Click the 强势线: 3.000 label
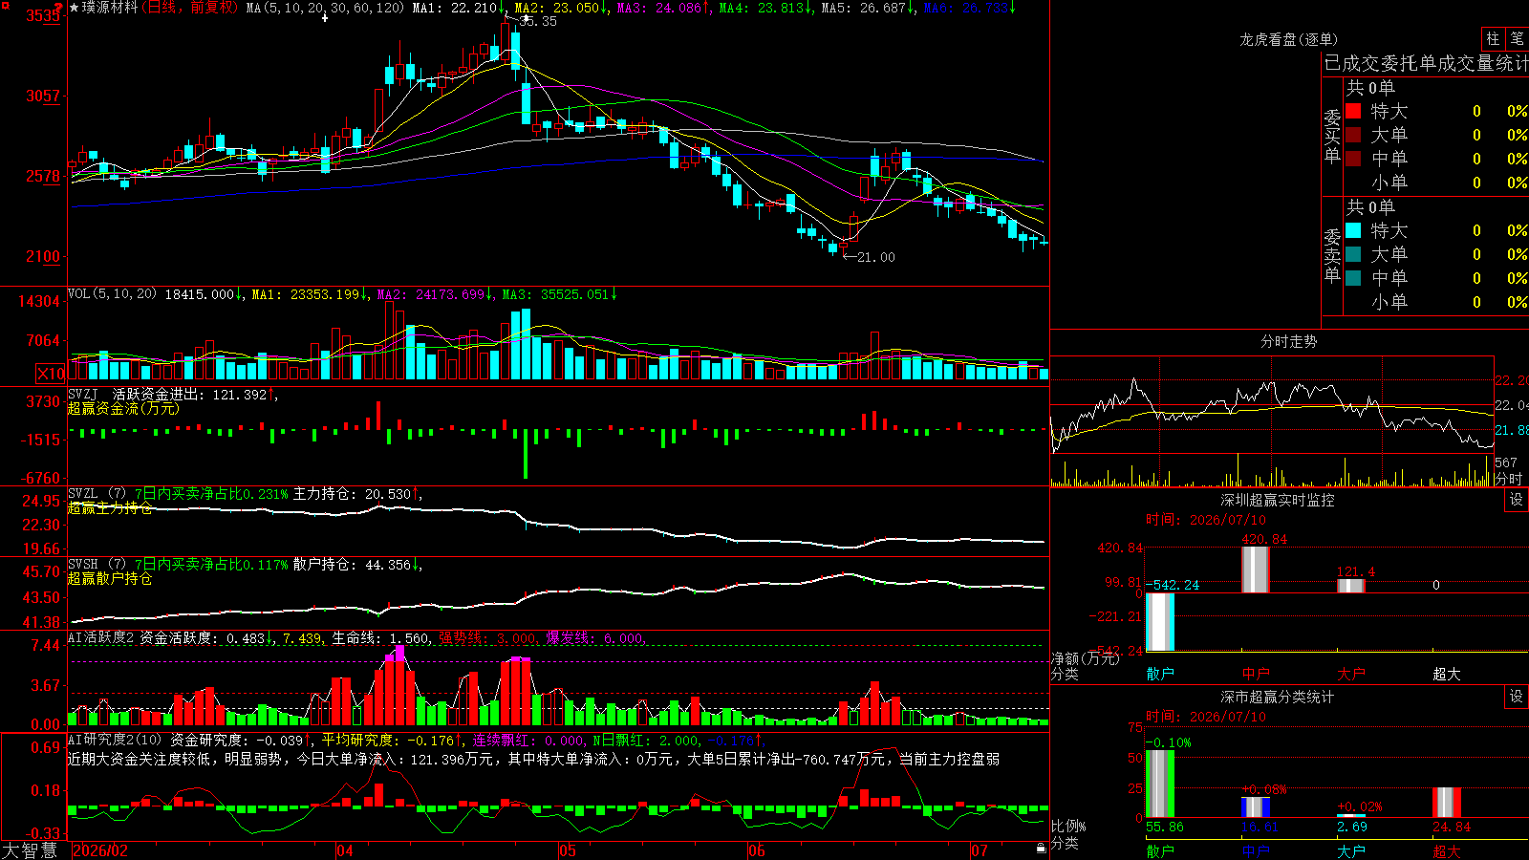 coord(488,638)
